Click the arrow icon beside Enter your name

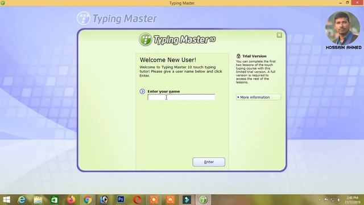click(x=142, y=91)
